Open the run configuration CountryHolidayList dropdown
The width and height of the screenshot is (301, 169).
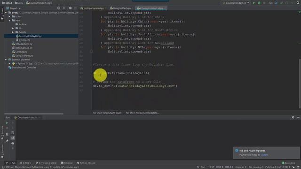(236, 3)
